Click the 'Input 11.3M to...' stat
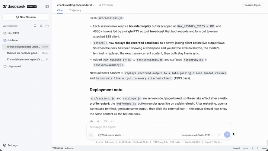Image resolution: width=268 pixels, height=151 pixels. point(213,142)
